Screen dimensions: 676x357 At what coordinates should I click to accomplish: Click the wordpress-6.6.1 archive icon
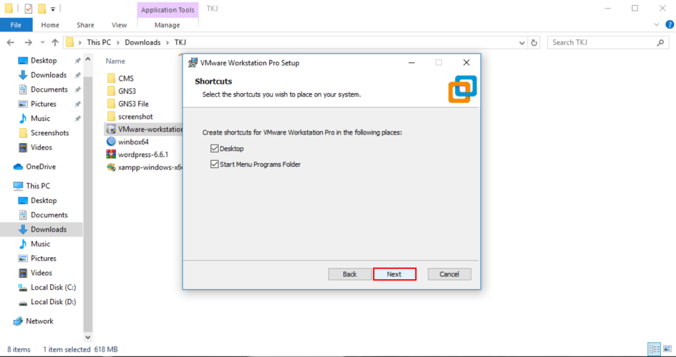click(111, 154)
